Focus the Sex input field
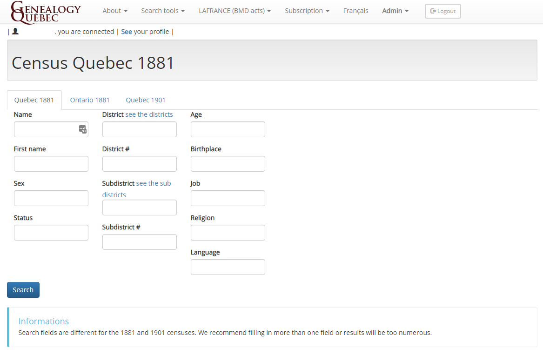 [51, 198]
